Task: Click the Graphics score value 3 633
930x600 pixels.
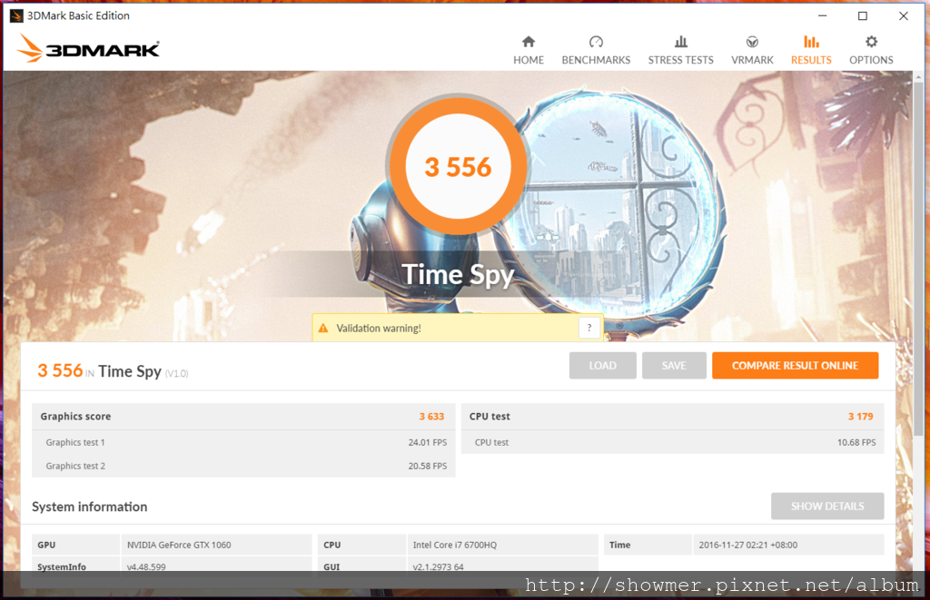Action: [x=431, y=417]
